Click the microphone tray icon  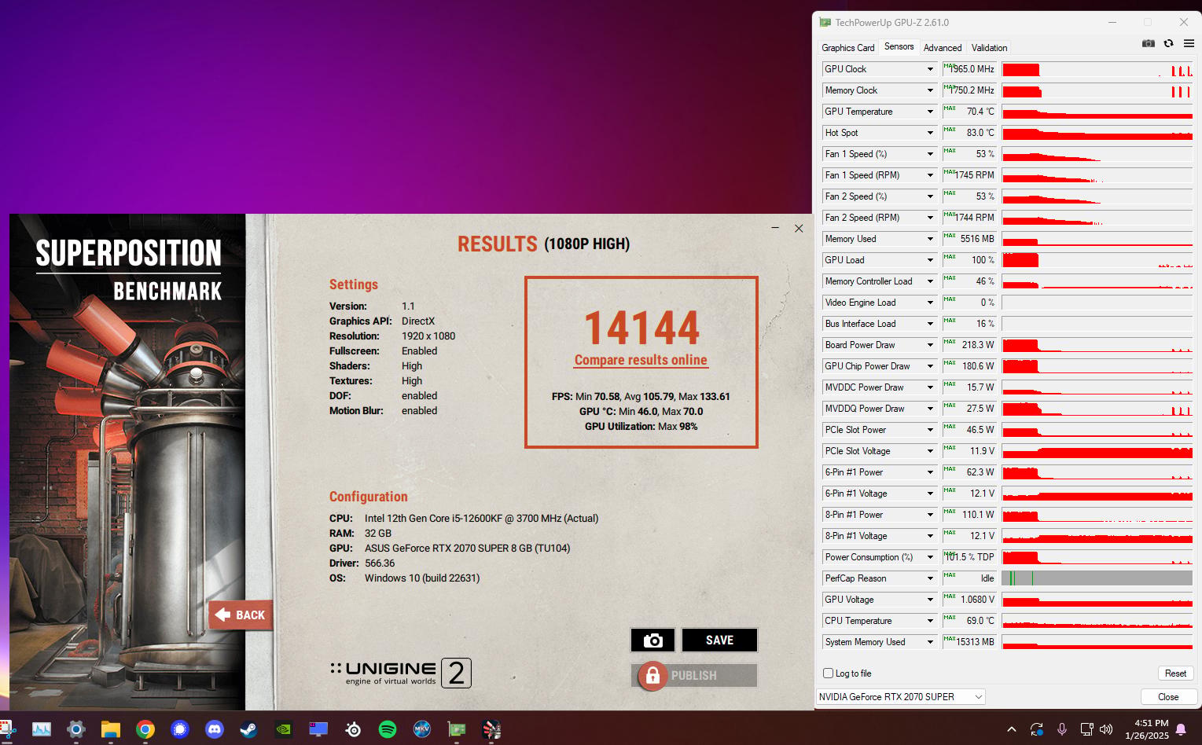tap(1061, 729)
